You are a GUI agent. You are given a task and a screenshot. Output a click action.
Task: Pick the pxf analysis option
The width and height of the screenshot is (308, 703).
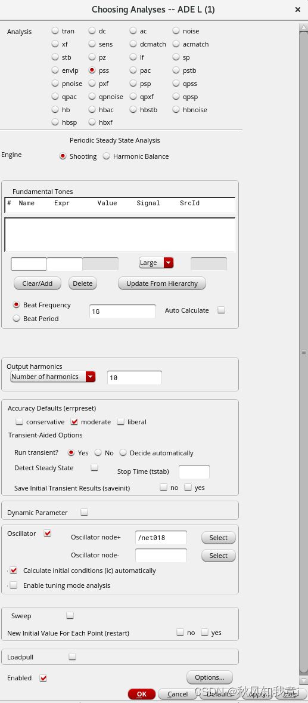92,84
